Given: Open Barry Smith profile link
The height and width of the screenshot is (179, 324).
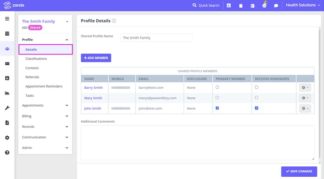Looking at the screenshot, I should click(93, 88).
